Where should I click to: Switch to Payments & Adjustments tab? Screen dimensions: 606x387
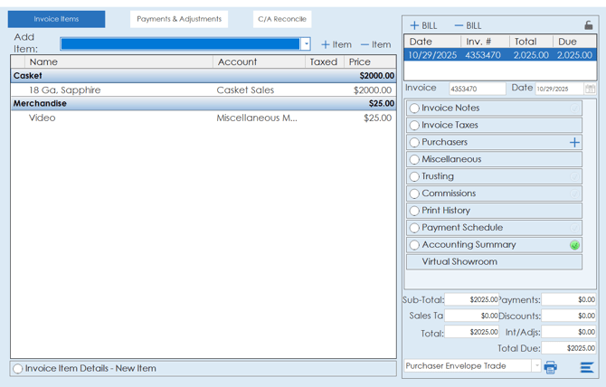tap(179, 19)
